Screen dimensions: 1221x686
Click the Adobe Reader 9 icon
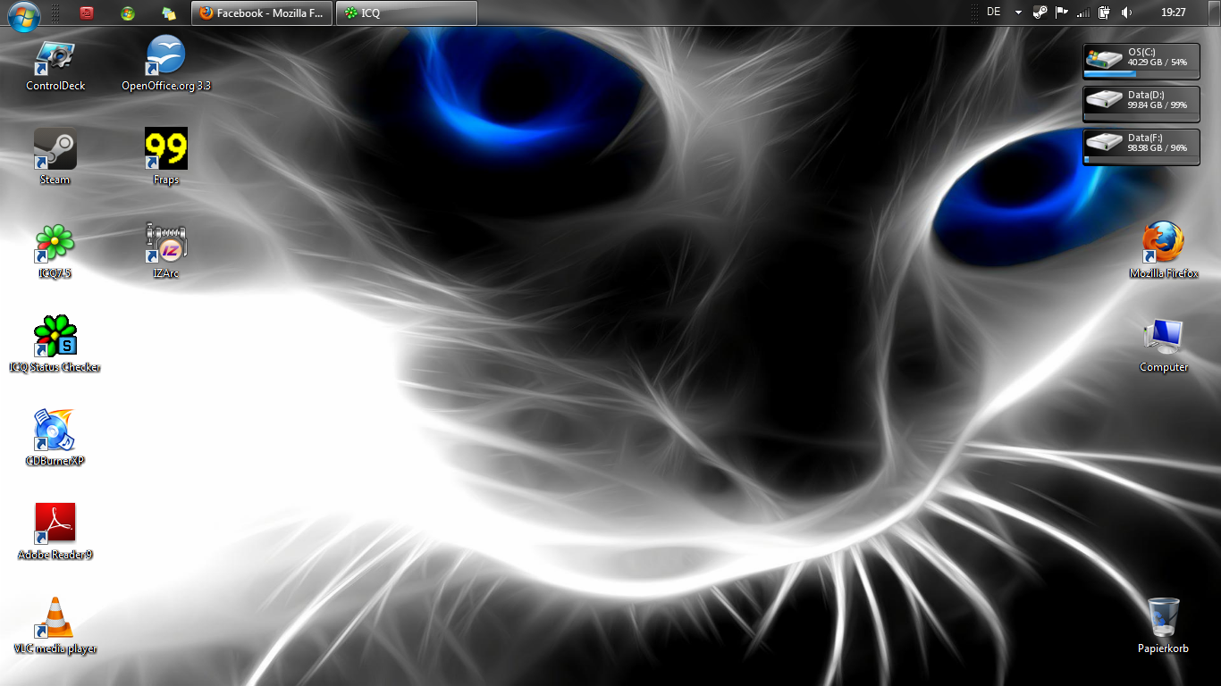pos(55,525)
